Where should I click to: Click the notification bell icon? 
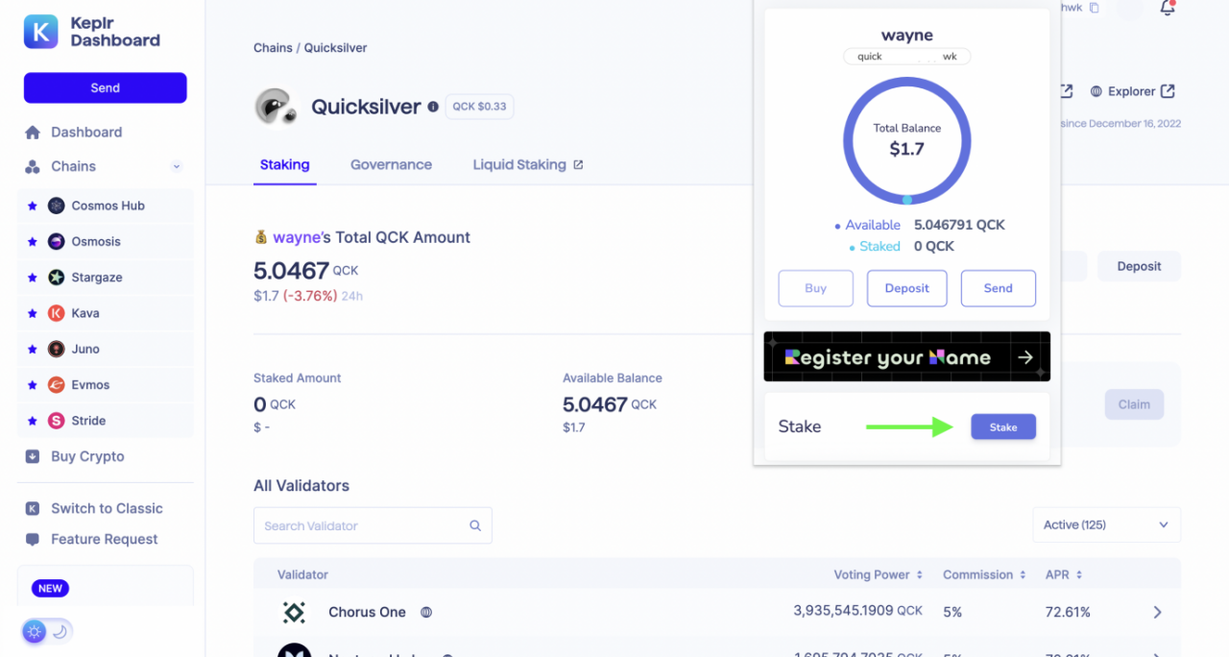pyautogui.click(x=1168, y=9)
